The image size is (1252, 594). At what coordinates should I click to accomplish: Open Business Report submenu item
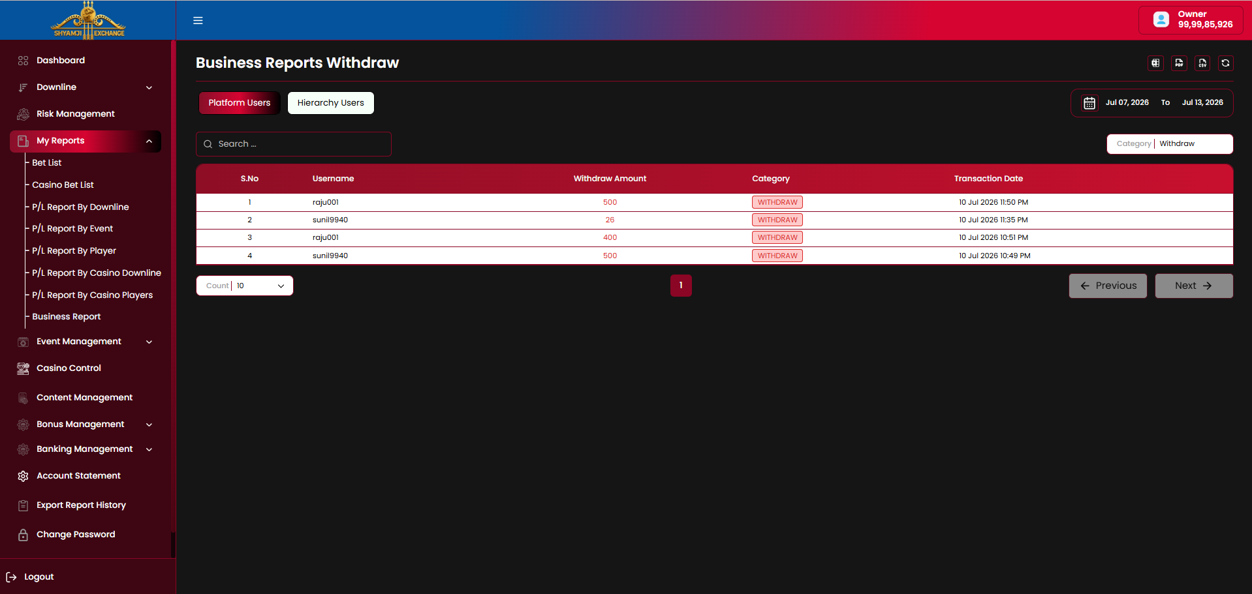tap(67, 317)
